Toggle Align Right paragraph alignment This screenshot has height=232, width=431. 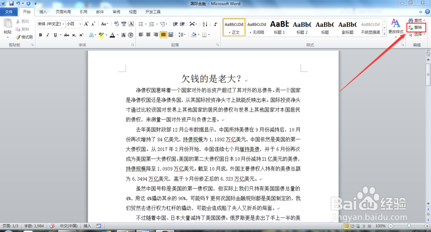pyautogui.click(x=156, y=35)
